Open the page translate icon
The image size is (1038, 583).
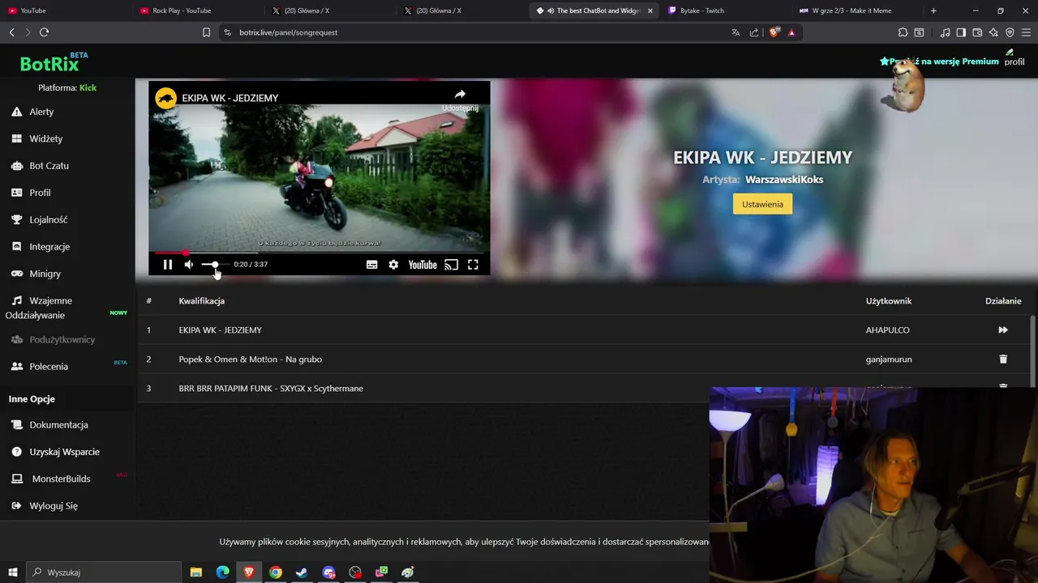coord(736,32)
